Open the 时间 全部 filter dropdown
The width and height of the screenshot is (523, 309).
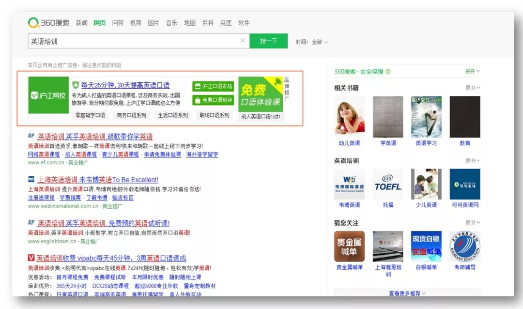[x=312, y=42]
